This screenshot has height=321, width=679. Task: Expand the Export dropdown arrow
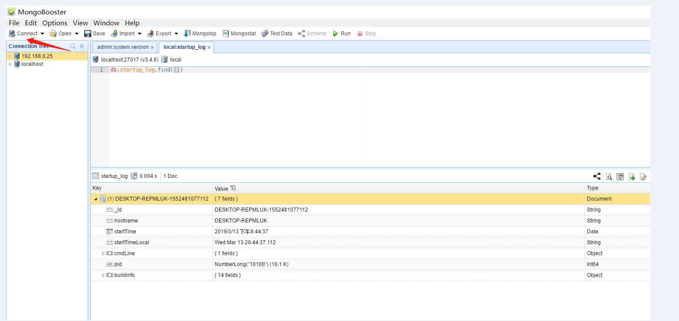click(x=176, y=34)
